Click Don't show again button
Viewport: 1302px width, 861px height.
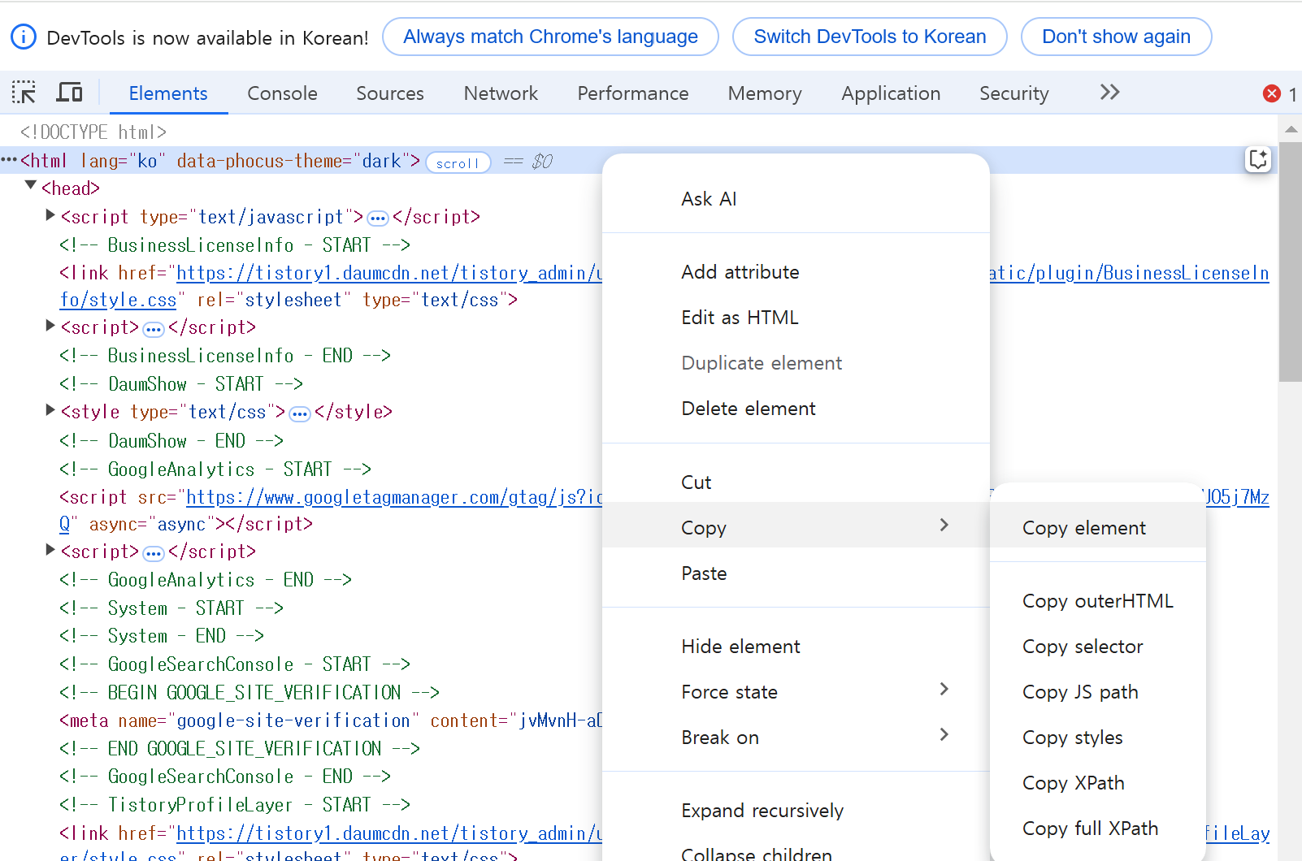click(1116, 37)
